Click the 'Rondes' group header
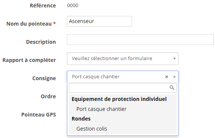Image resolution: width=215 pixels, height=138 pixels. coord(81,119)
